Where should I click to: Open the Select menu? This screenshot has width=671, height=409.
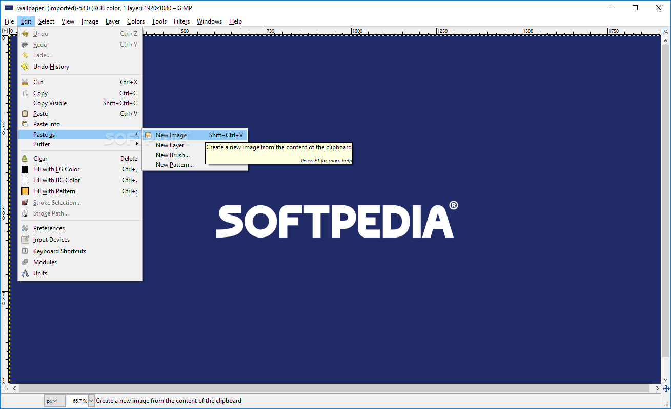pos(46,21)
